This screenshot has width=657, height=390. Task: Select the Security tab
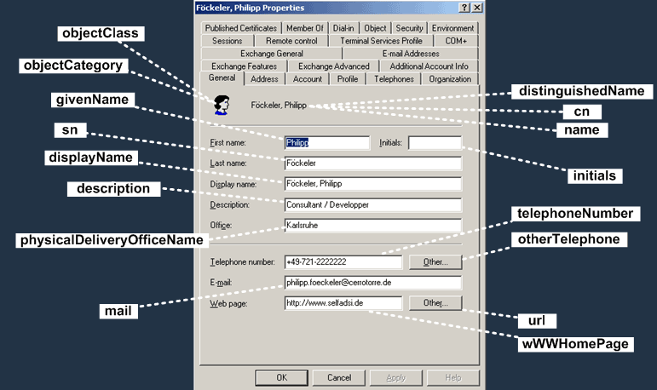pyautogui.click(x=409, y=28)
